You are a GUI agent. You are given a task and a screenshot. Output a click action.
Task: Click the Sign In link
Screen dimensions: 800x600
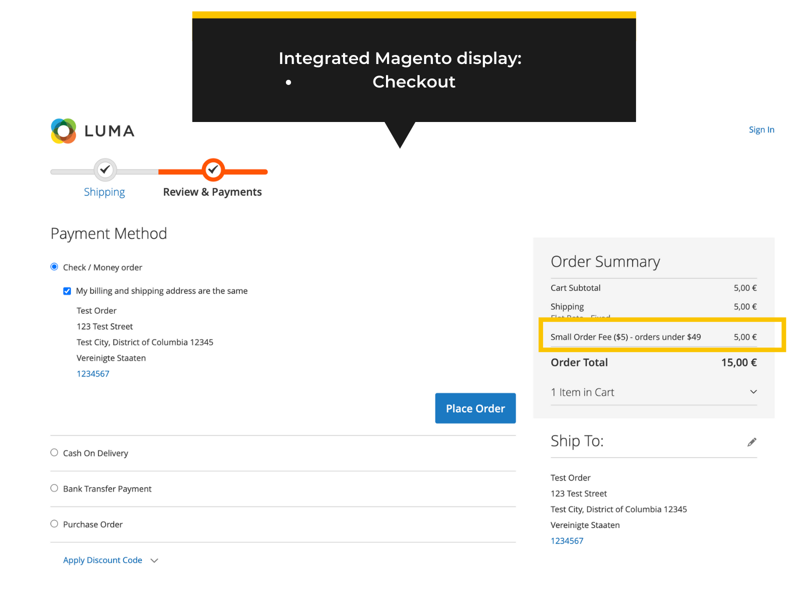(761, 129)
